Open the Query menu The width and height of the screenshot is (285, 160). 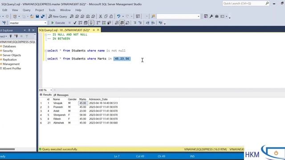27,10
